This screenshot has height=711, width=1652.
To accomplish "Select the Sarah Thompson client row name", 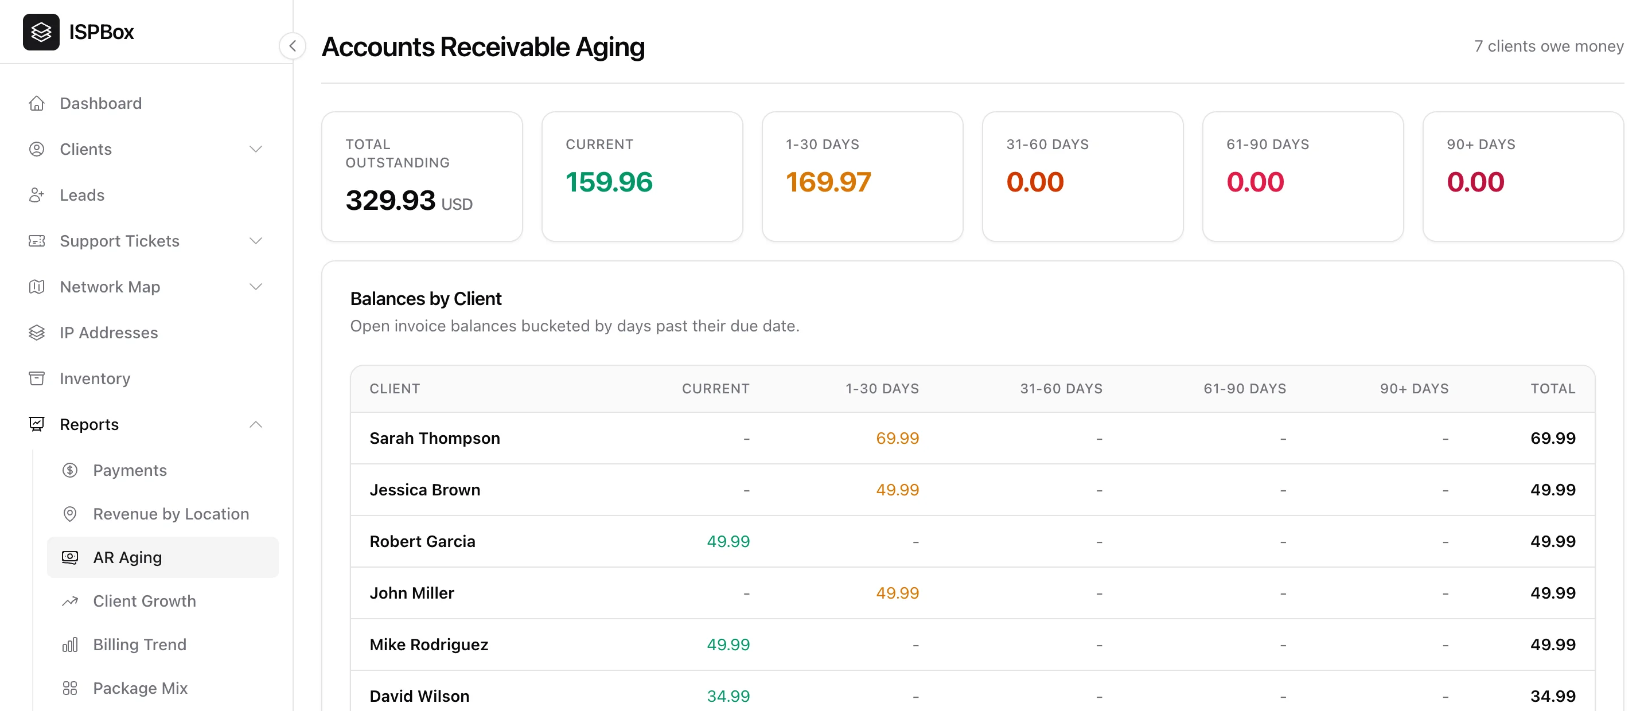I will coord(434,438).
